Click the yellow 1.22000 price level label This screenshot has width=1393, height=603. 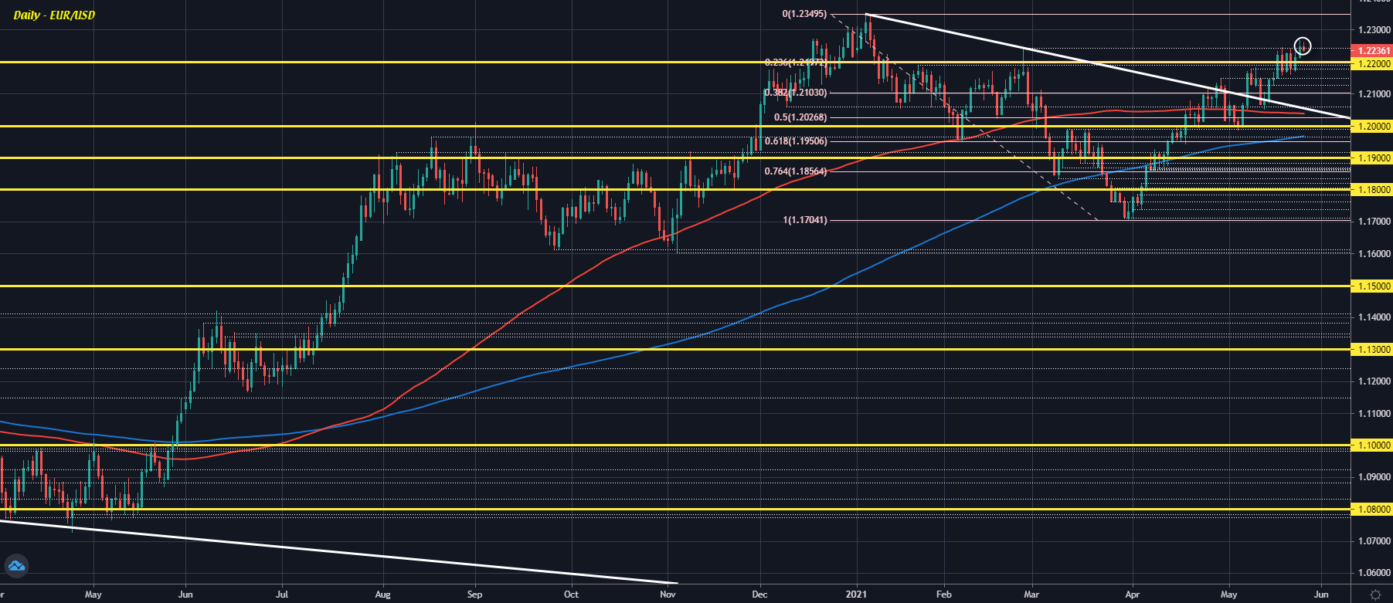coord(1371,63)
